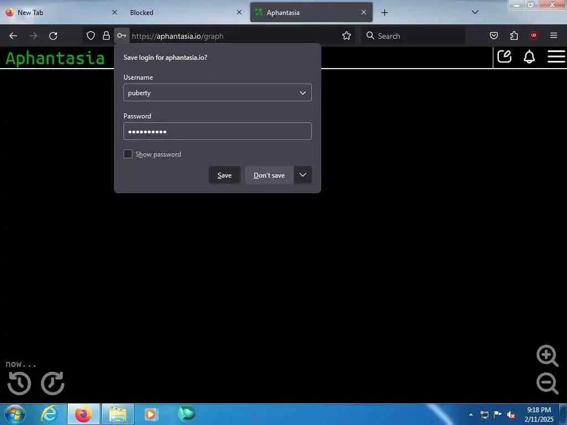Open the Windows Start button
Image resolution: width=567 pixels, height=425 pixels.
click(14, 414)
